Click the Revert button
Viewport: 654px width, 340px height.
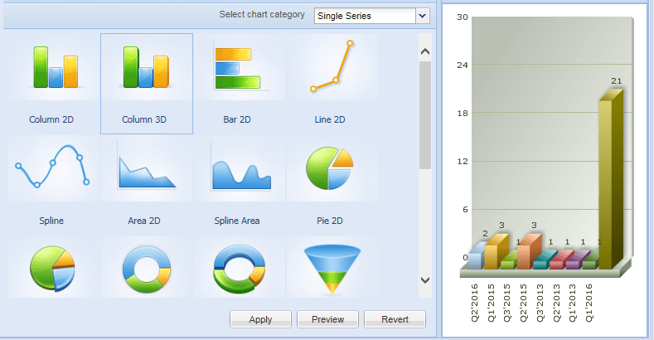(395, 319)
